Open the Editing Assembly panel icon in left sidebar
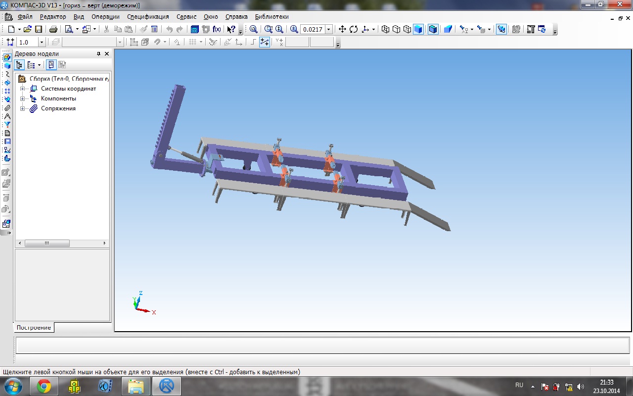The height and width of the screenshot is (396, 633). tap(7, 57)
